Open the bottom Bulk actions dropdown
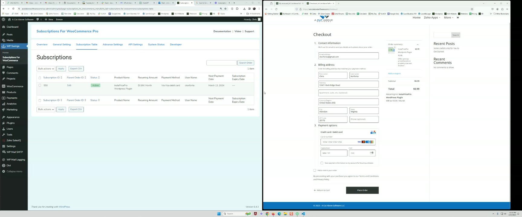 pos(46,109)
